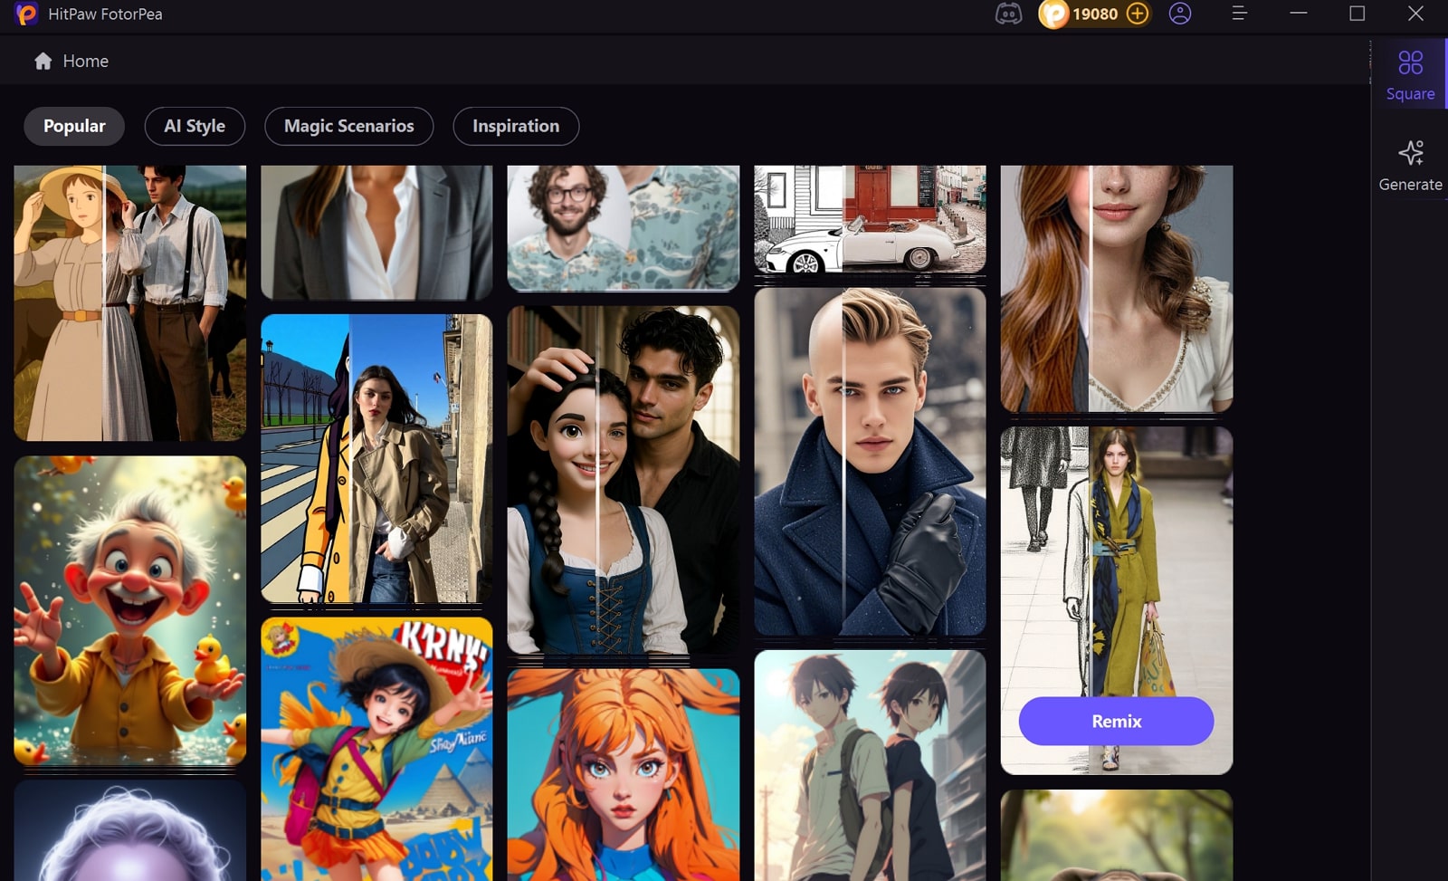Image resolution: width=1448 pixels, height=881 pixels.
Task: Select the anime two boys thumbnail
Action: (x=870, y=765)
